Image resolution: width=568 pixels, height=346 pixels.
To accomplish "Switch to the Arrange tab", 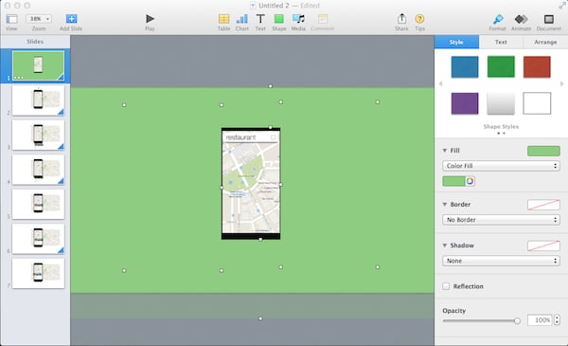I will (x=545, y=42).
